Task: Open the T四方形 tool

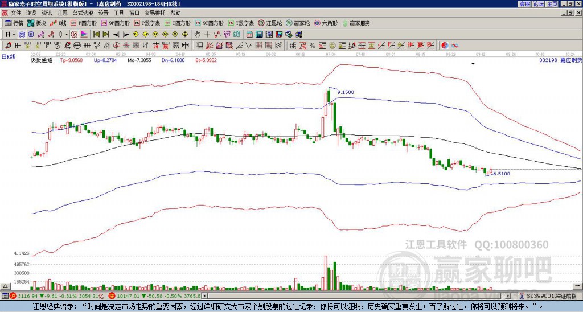Action: pyautogui.click(x=178, y=23)
